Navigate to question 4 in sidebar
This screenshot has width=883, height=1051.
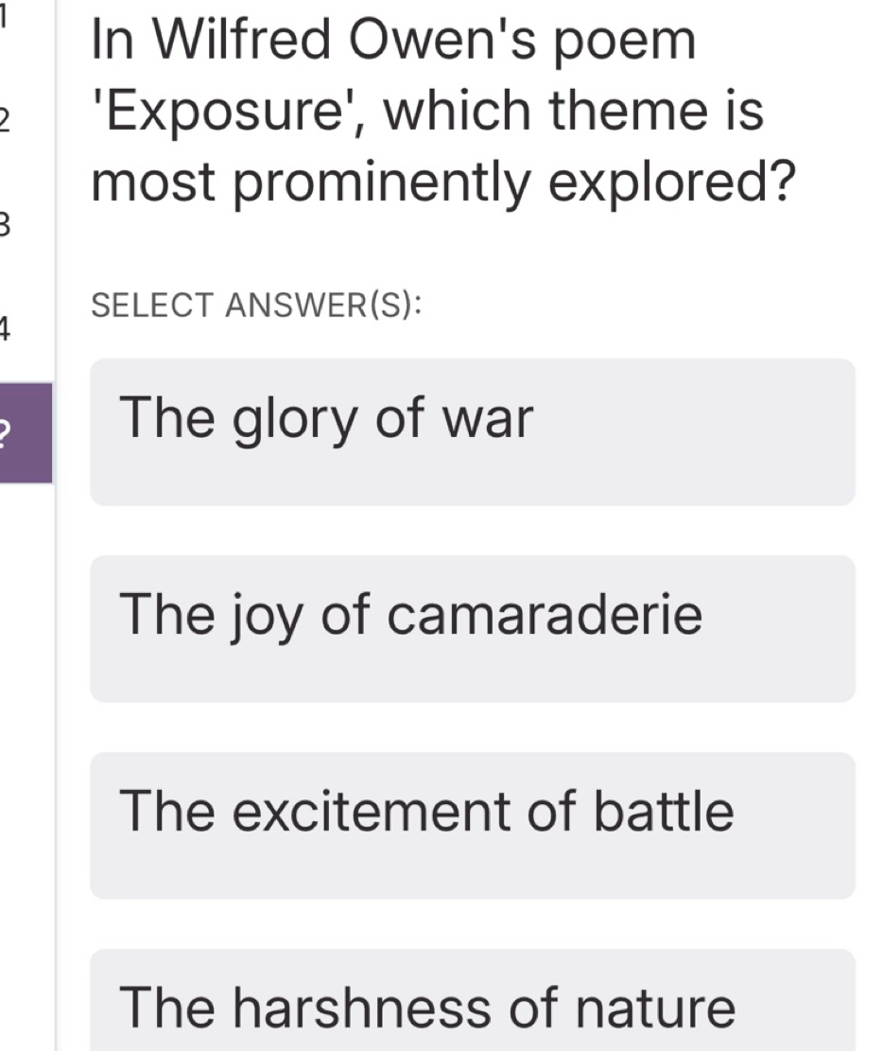[x=4, y=328]
